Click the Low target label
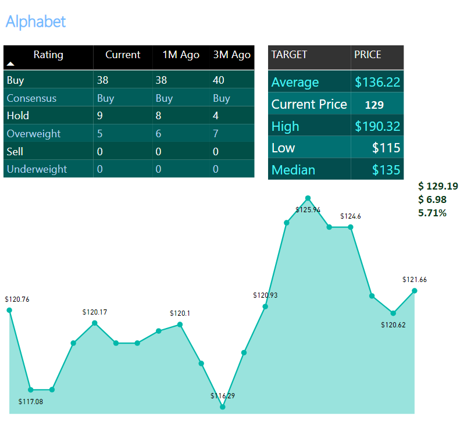Image resolution: width=460 pixels, height=421 pixels. click(283, 148)
